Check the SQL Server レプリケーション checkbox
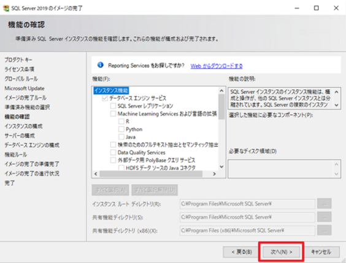Viewport: 346px width, 263px height. coord(113,106)
